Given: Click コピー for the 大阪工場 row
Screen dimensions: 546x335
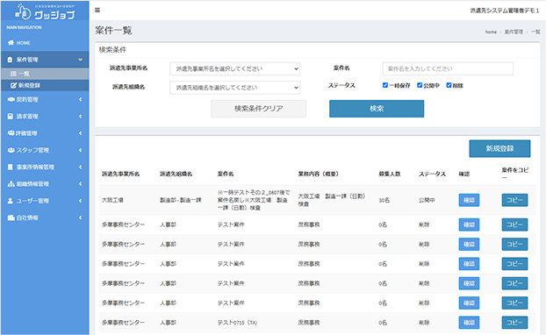Looking at the screenshot, I should [x=514, y=200].
